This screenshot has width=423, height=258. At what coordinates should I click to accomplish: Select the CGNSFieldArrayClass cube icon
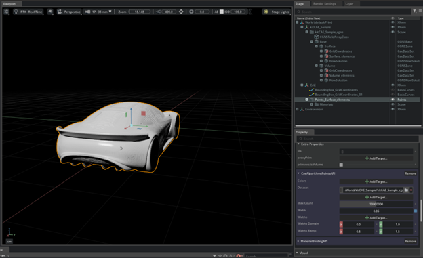click(317, 37)
